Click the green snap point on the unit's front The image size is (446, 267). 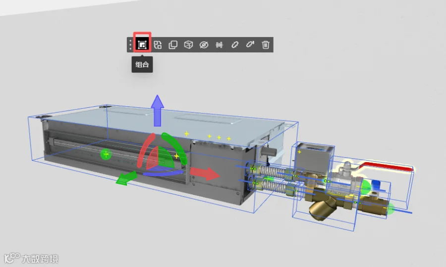(106, 154)
